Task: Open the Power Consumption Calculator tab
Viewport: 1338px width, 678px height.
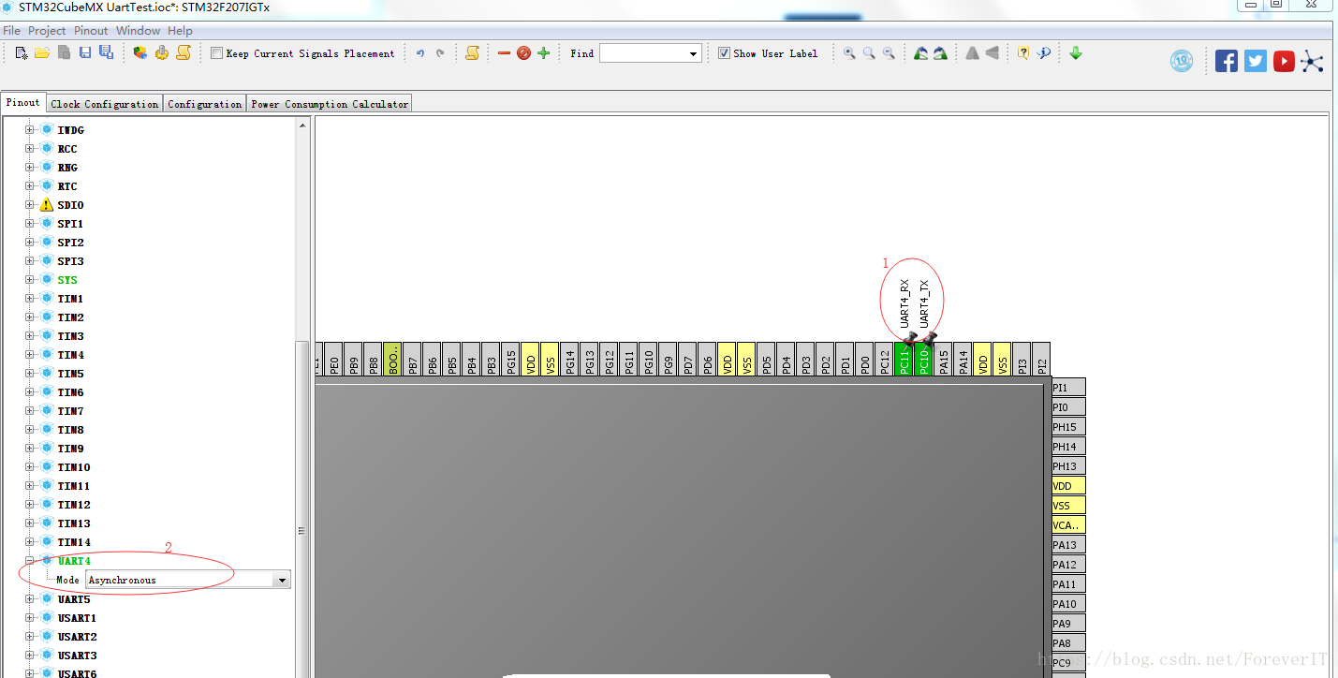Action: (x=330, y=104)
